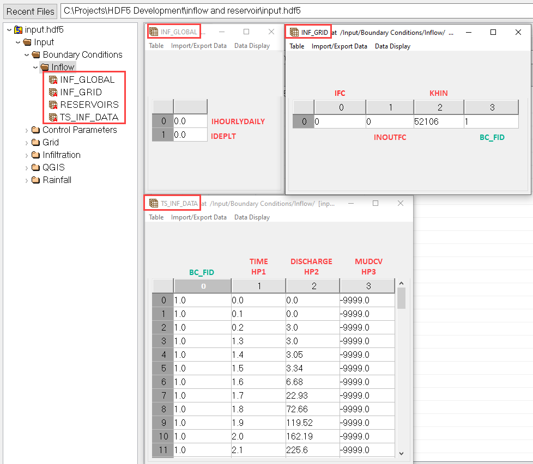The image size is (533, 464).
Task: Maximize the TS_INF_DATA window
Action: click(375, 203)
